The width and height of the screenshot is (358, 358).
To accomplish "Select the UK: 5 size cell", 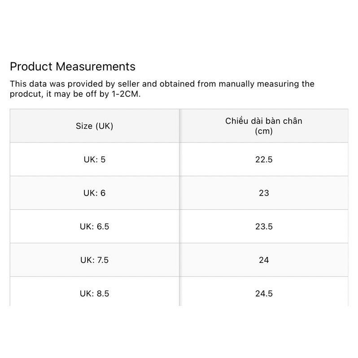I will (x=95, y=159).
